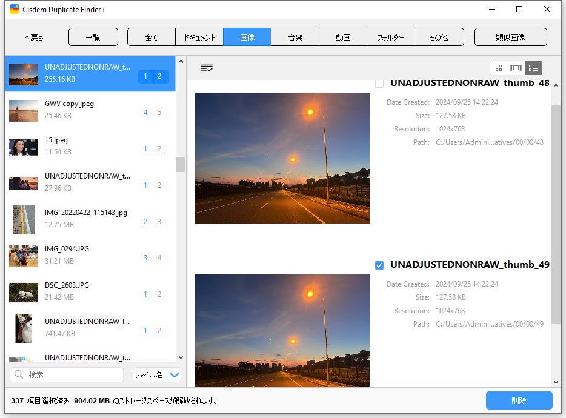This screenshot has height=418, width=566.
Task: Switch to the ドキュメント tab
Action: (199, 38)
